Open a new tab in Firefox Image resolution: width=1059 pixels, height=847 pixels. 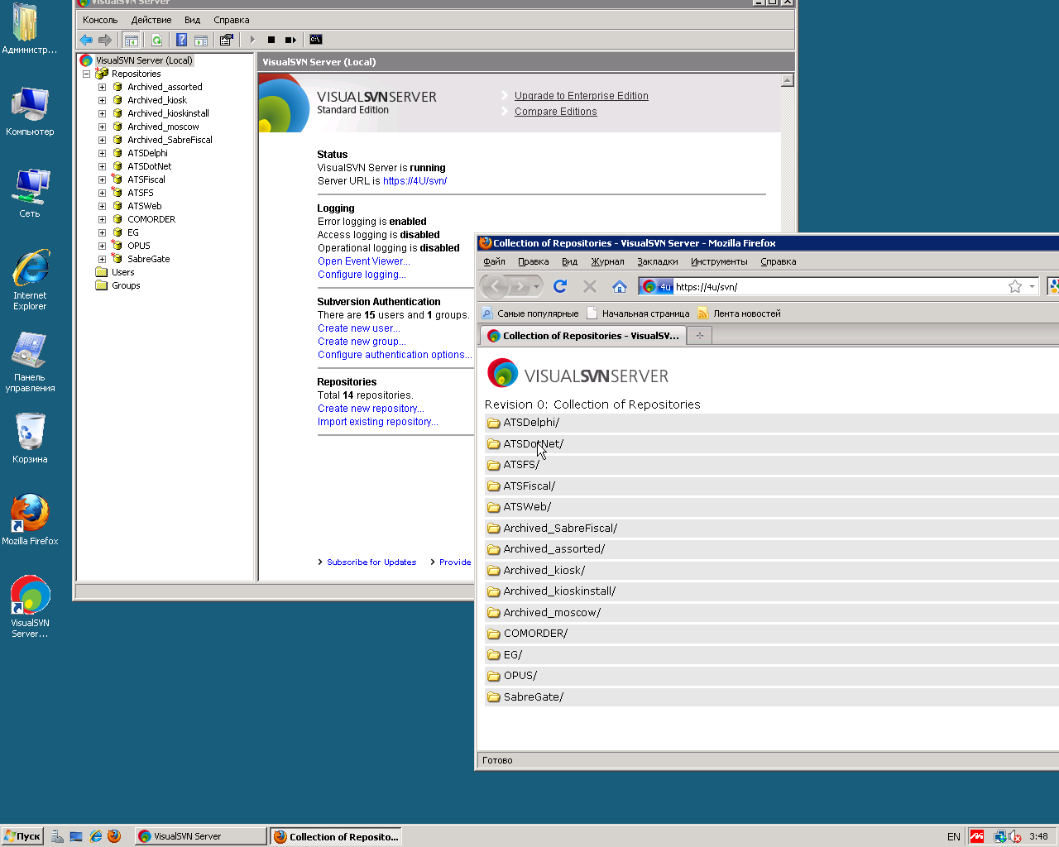(700, 336)
